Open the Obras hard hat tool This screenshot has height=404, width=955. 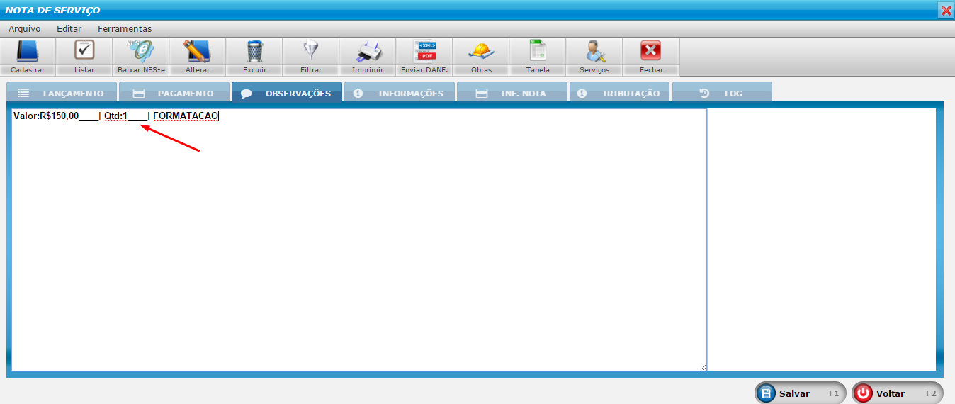tap(481, 57)
